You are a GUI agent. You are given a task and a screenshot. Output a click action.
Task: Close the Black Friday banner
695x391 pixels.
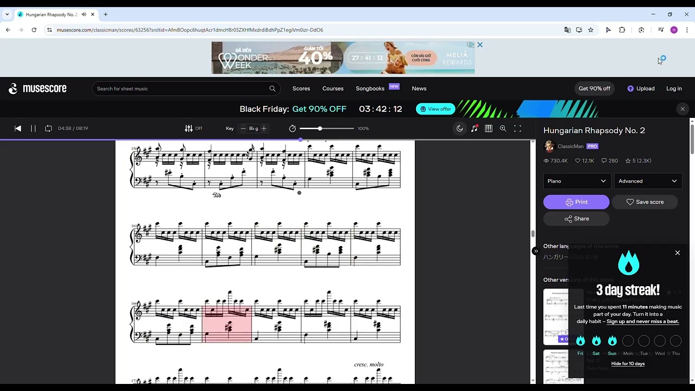pos(683,109)
